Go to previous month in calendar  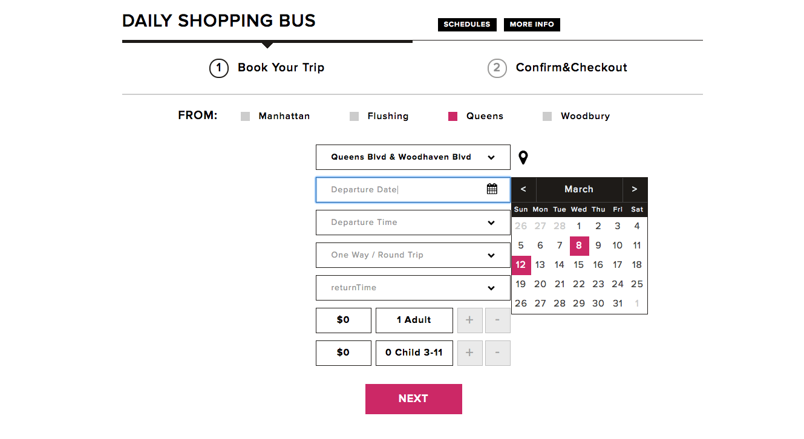[x=523, y=189]
